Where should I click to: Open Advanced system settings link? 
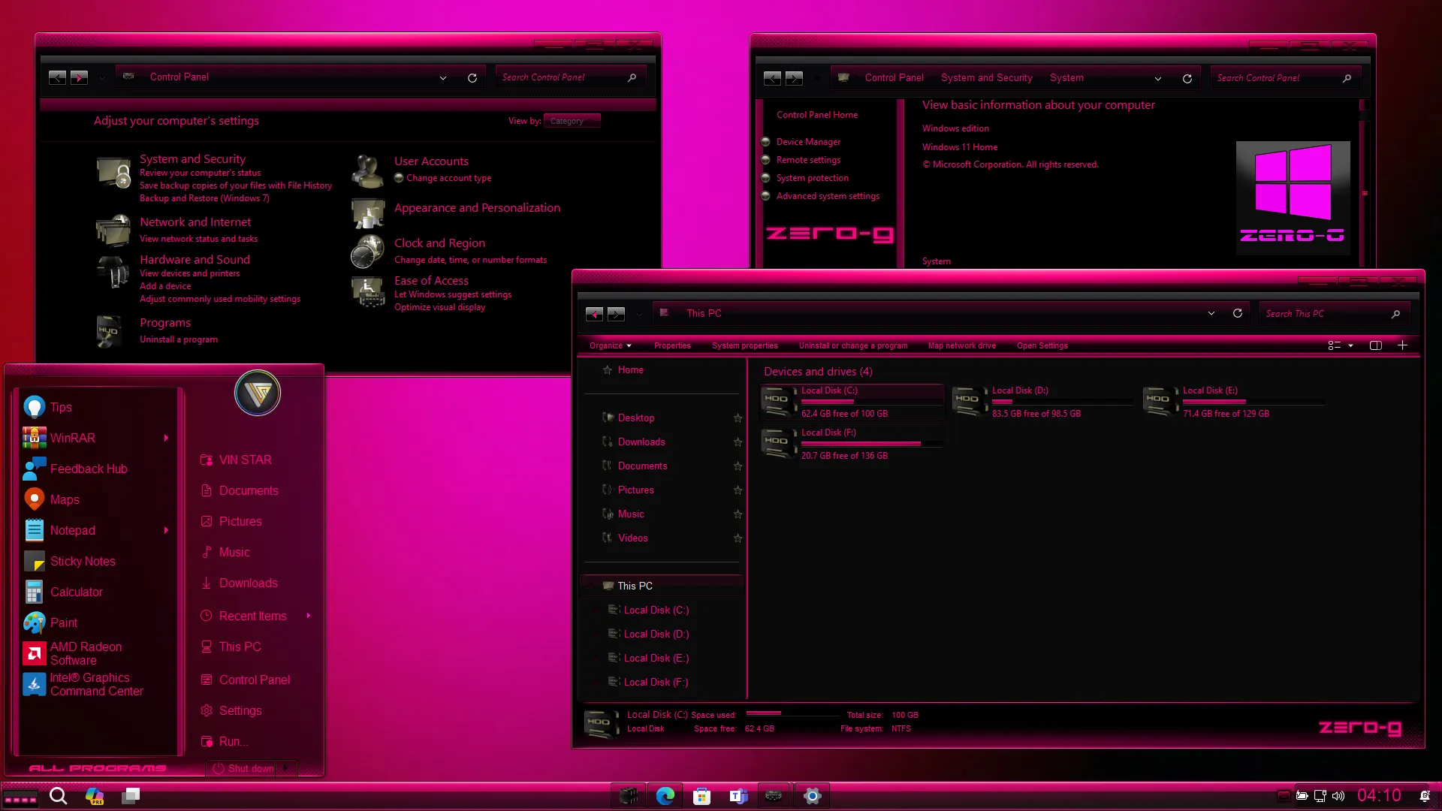[828, 196]
